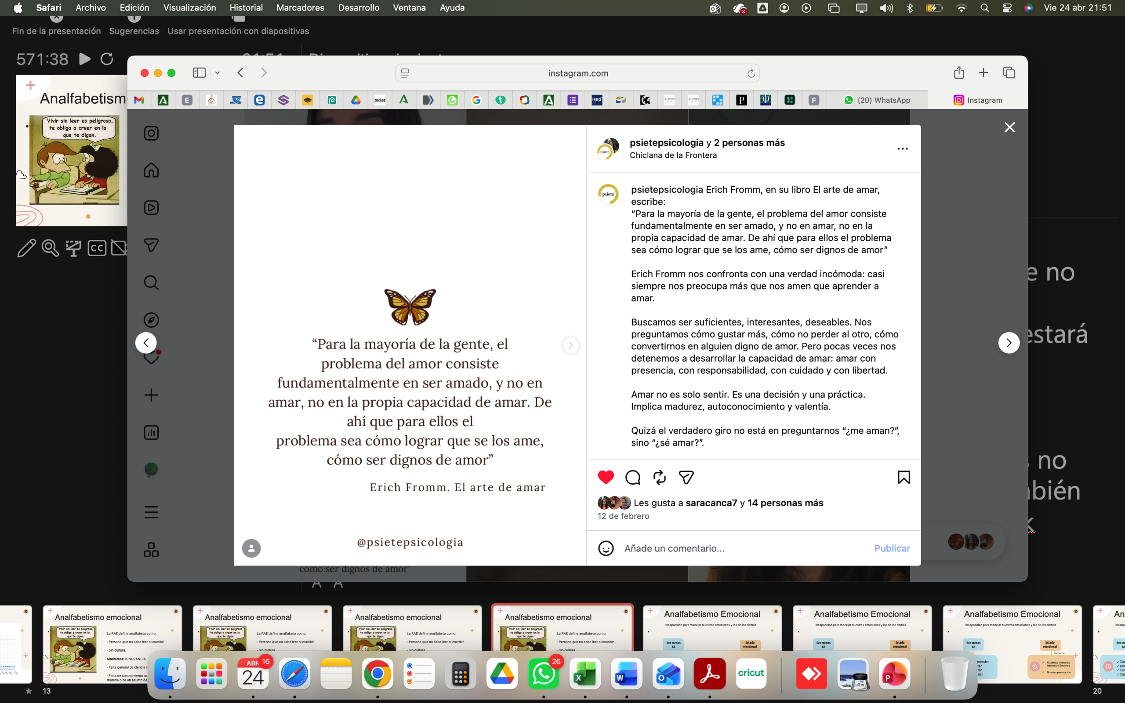The width and height of the screenshot is (1125, 703).
Task: Unlike the post with red heart
Action: tap(606, 477)
